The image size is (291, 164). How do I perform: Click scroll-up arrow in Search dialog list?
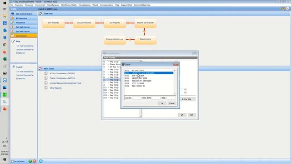tap(175, 71)
